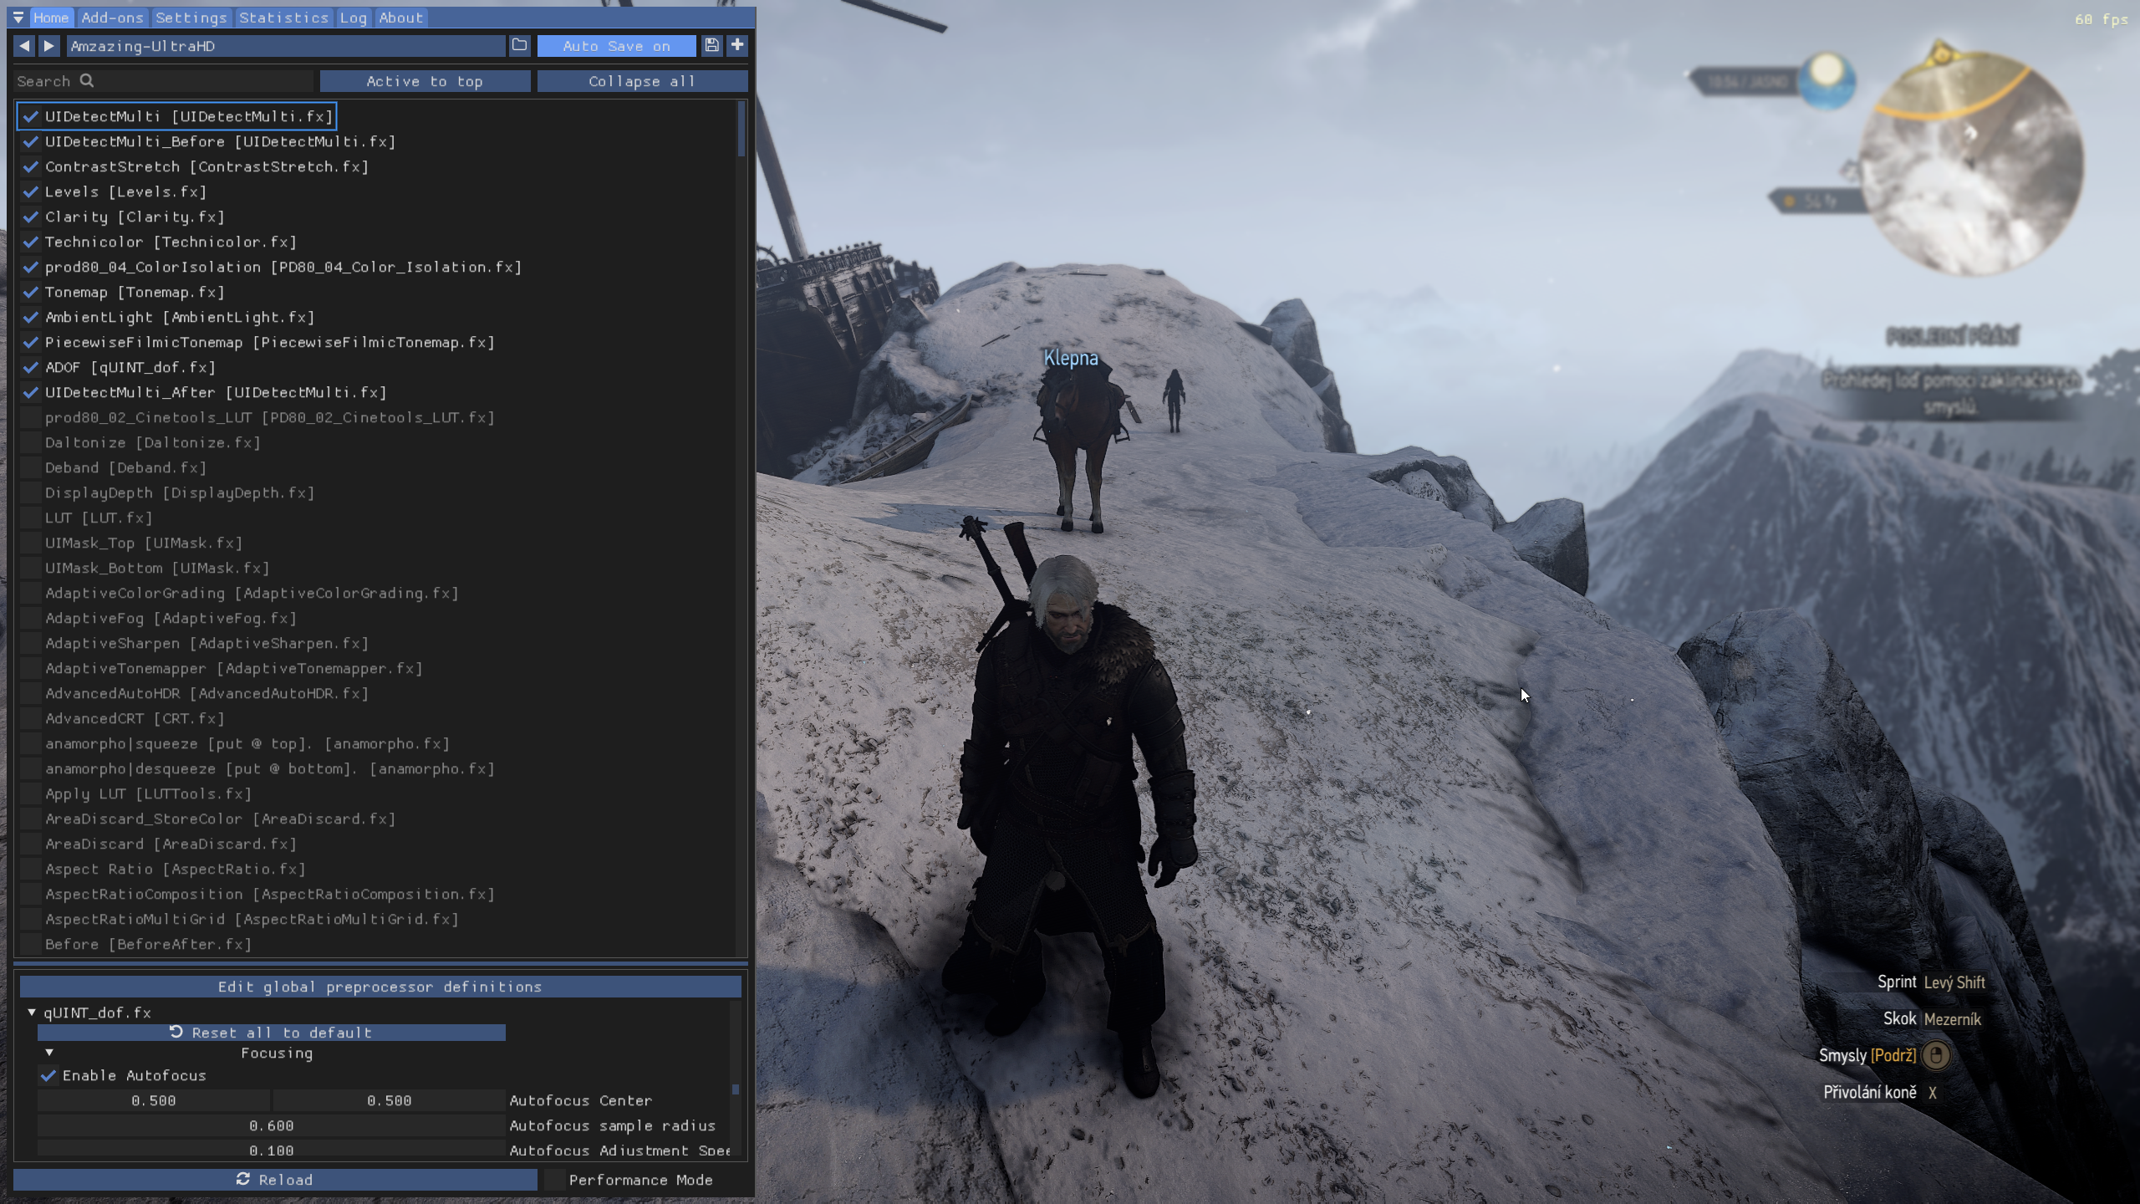
Task: Switch to the Statistics tab
Action: (283, 18)
